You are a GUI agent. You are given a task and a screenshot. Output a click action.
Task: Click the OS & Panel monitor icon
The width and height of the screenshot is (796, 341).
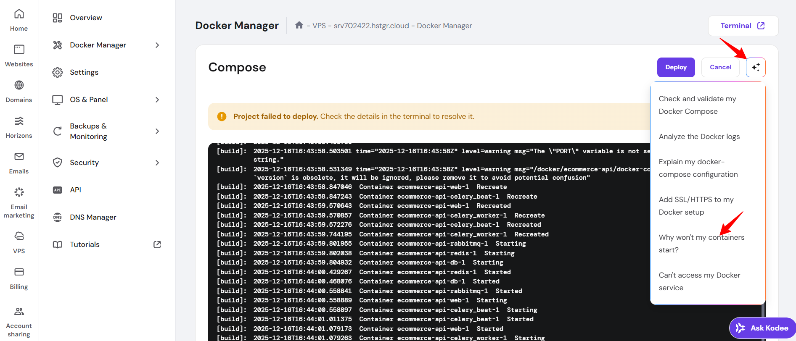click(58, 100)
